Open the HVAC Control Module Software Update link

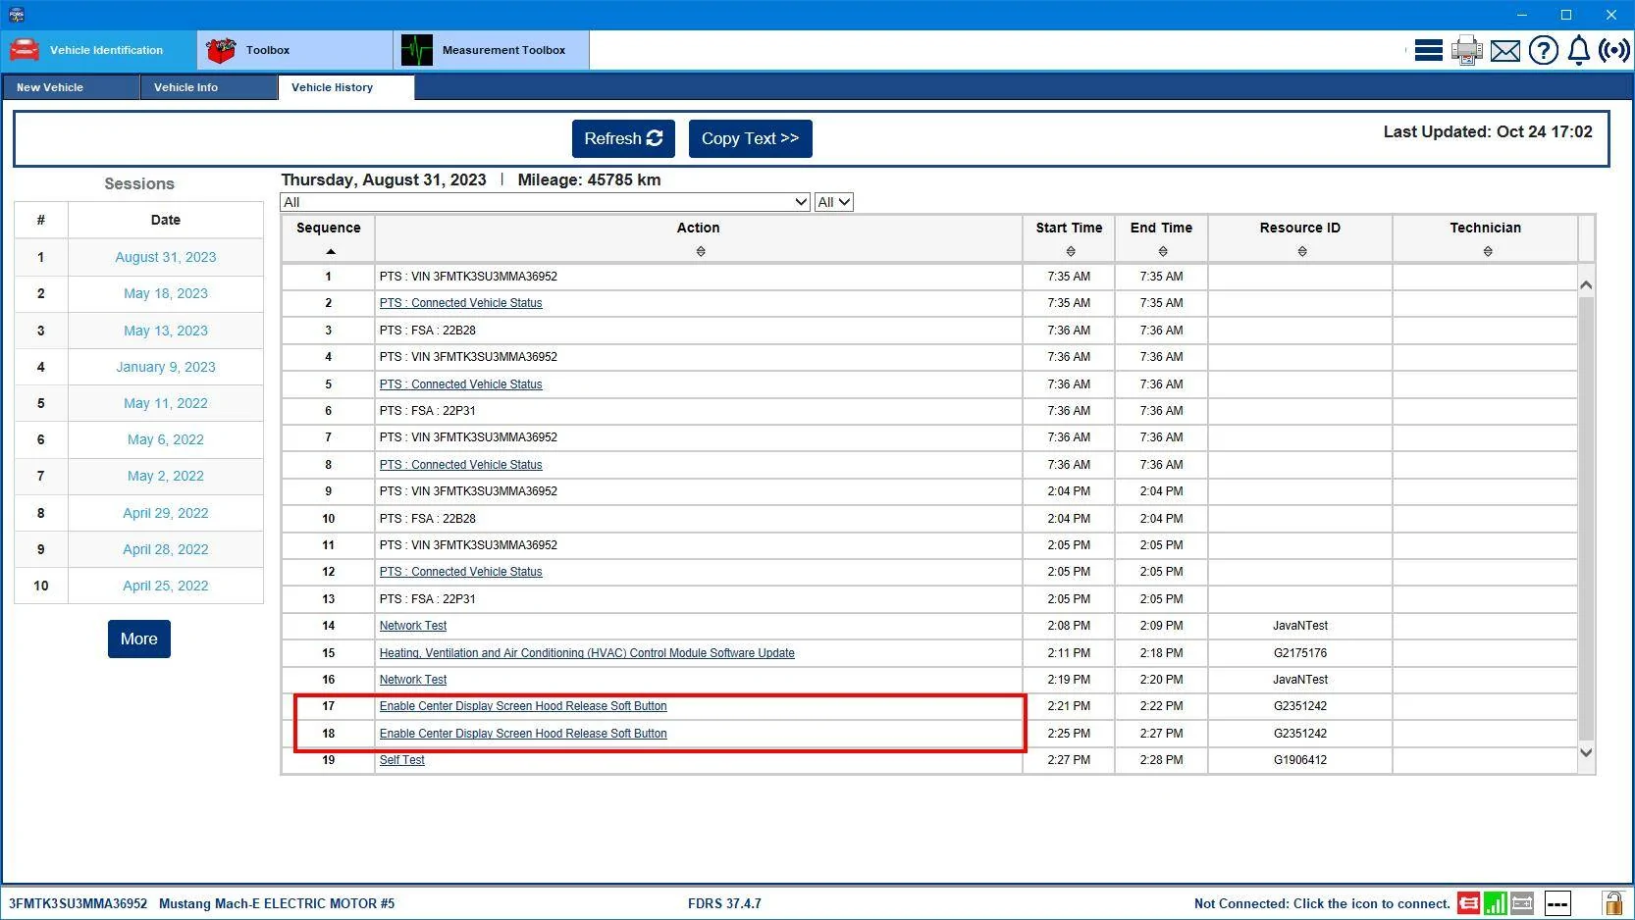[x=587, y=653]
